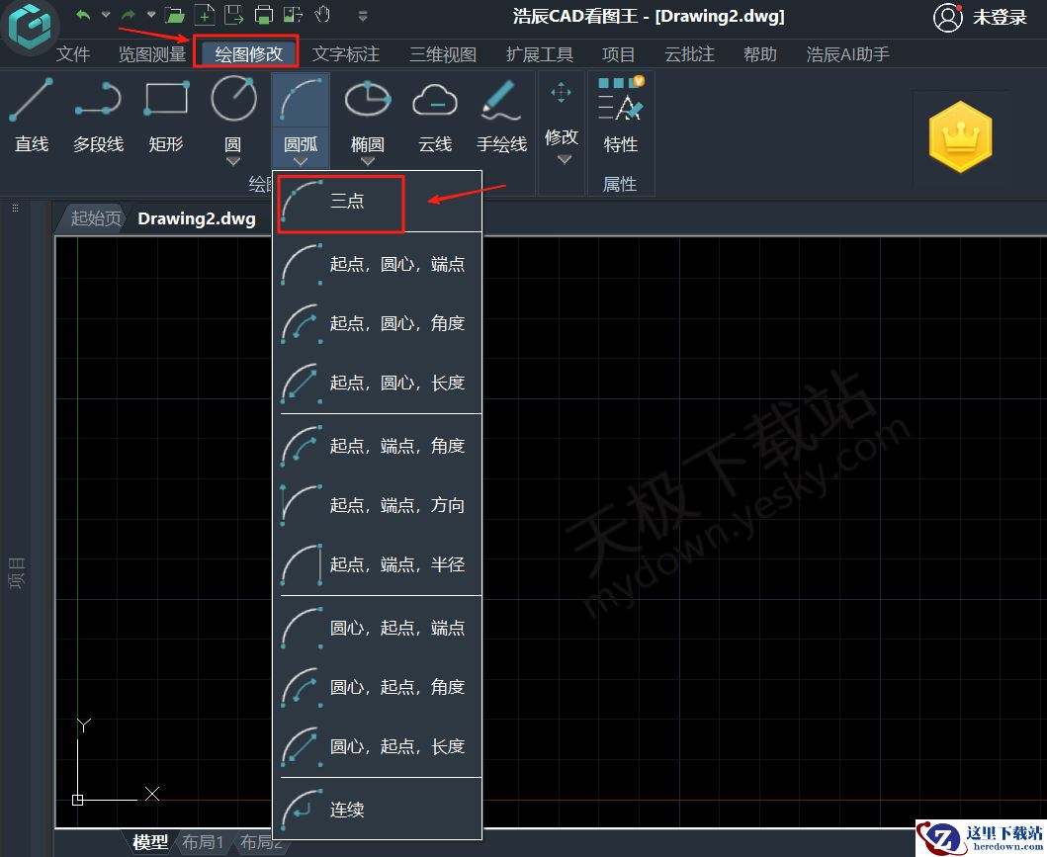The height and width of the screenshot is (857, 1047).
Task: Select the 圆弧 arc tool icon
Action: 301,100
